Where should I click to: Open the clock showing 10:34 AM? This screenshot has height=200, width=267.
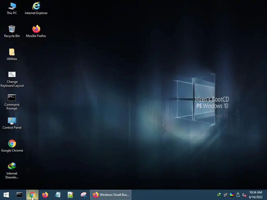tap(256, 195)
